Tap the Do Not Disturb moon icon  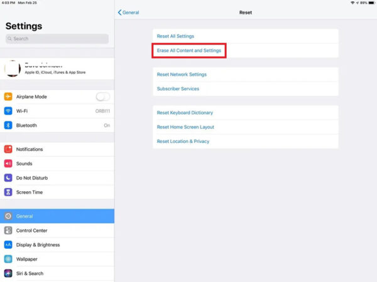point(8,178)
